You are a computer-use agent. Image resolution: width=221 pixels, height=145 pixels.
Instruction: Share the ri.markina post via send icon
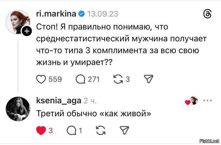(x=148, y=79)
